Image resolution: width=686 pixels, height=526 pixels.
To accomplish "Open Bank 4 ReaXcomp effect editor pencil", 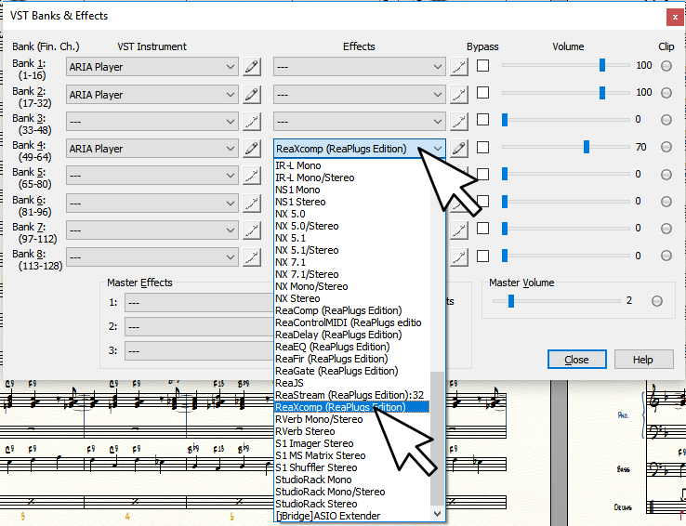I will pyautogui.click(x=458, y=149).
